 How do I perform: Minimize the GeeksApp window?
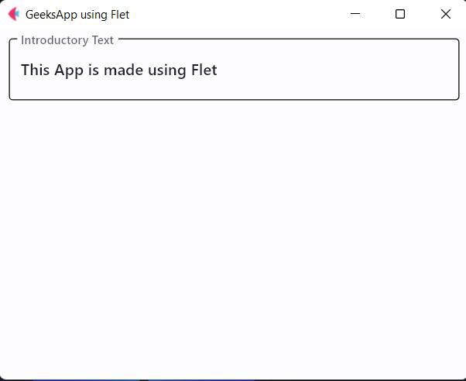[x=355, y=14]
